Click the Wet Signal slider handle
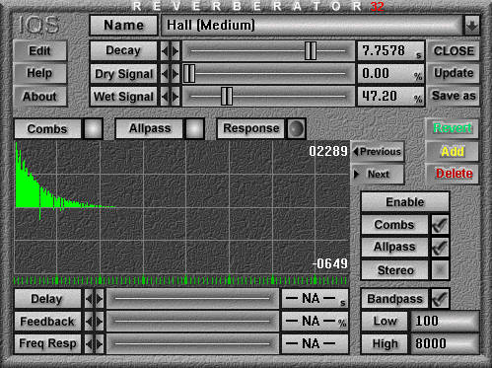The width and height of the screenshot is (492, 368). pyautogui.click(x=227, y=97)
